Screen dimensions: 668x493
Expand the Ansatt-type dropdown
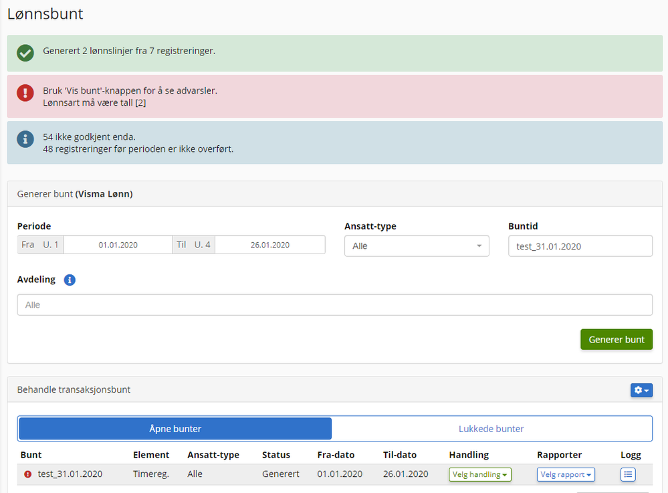(416, 246)
